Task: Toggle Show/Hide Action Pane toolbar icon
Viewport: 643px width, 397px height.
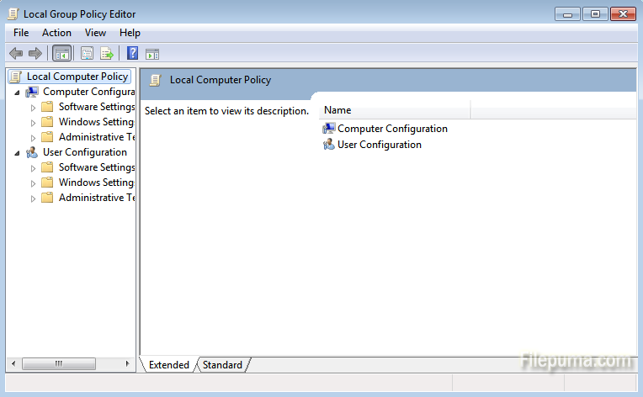Action: point(152,54)
